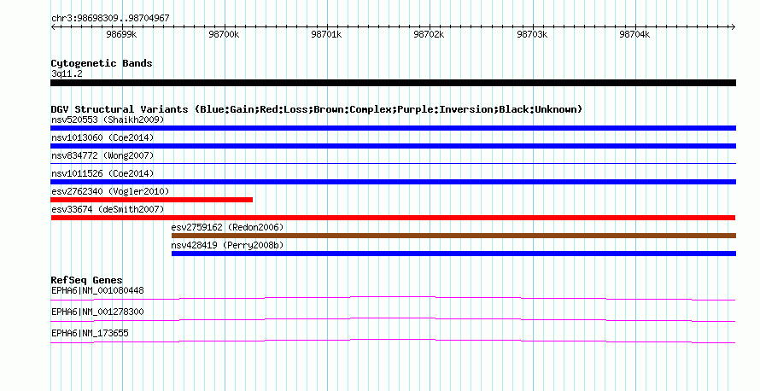
Task: Open the nsv428419 (Perry2008b) label
Action: tap(227, 245)
